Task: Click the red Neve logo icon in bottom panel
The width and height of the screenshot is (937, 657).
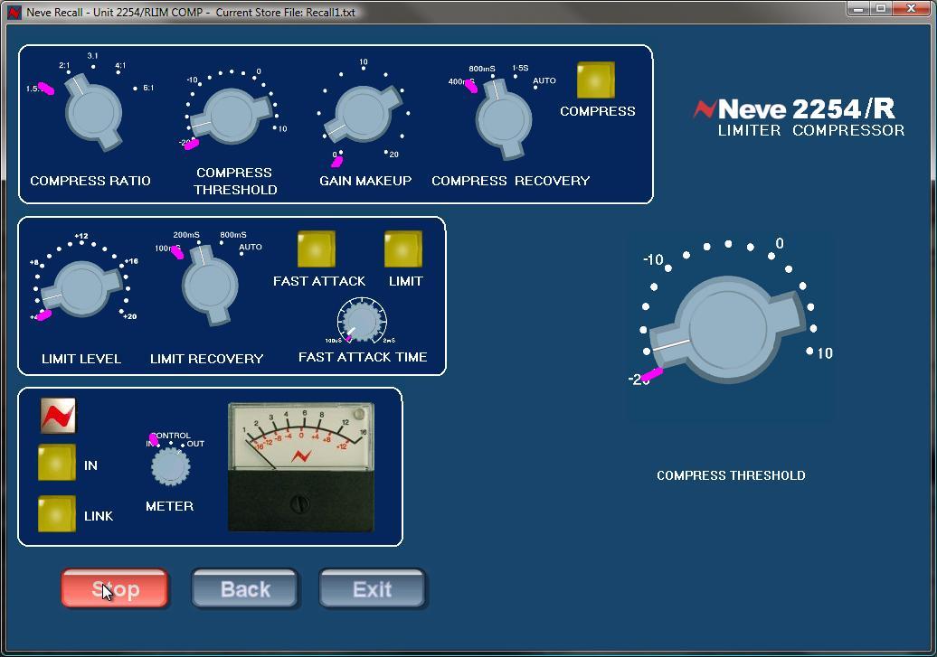Action: click(58, 415)
